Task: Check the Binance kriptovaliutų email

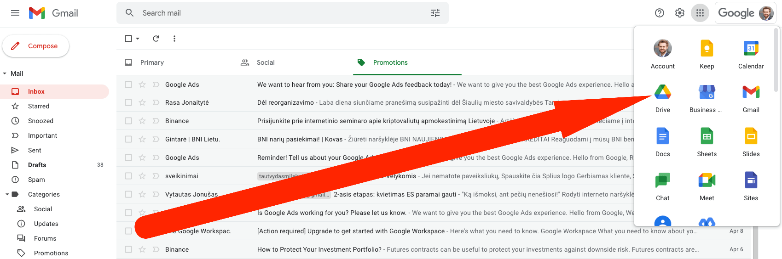Action: 128,121
